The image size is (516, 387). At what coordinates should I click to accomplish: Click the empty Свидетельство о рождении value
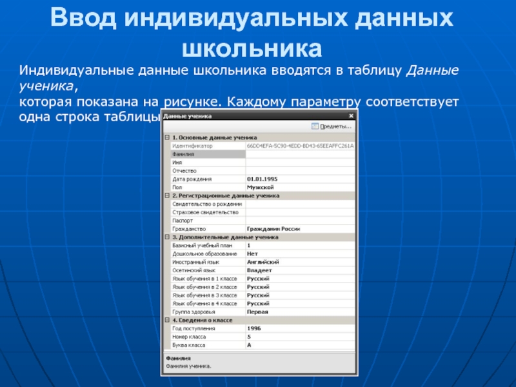click(300, 204)
